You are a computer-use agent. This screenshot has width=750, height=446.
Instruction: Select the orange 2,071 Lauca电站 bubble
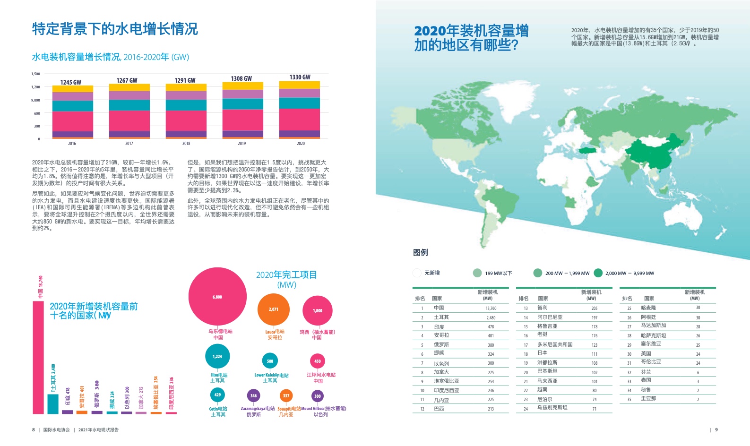click(274, 309)
